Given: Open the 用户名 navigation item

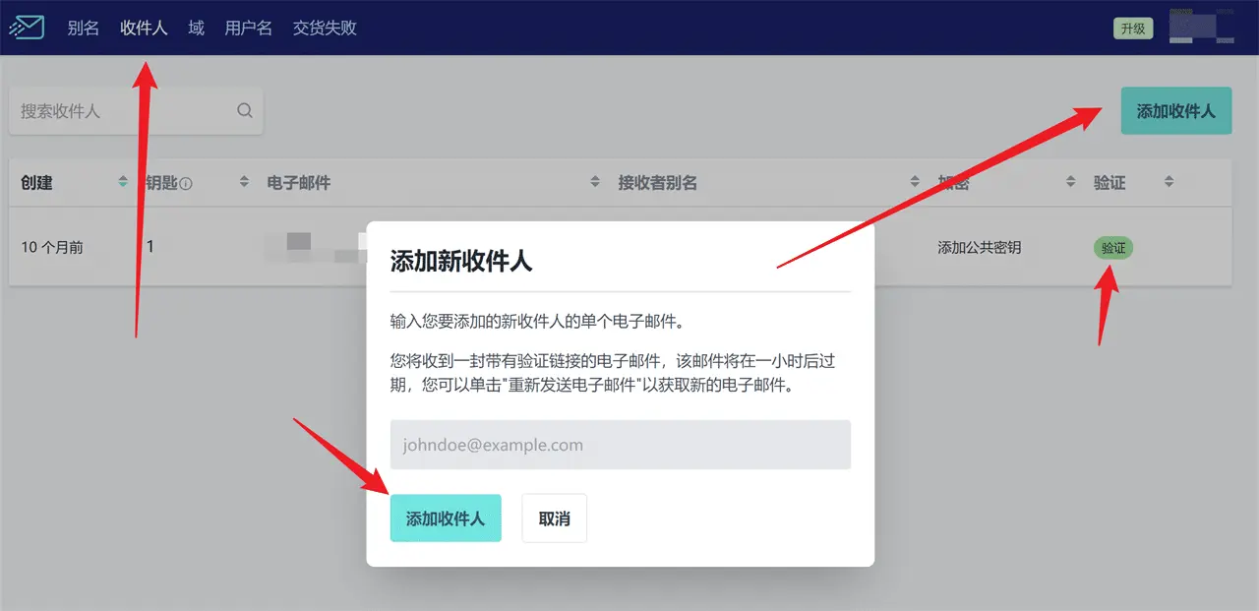Looking at the screenshot, I should (248, 28).
